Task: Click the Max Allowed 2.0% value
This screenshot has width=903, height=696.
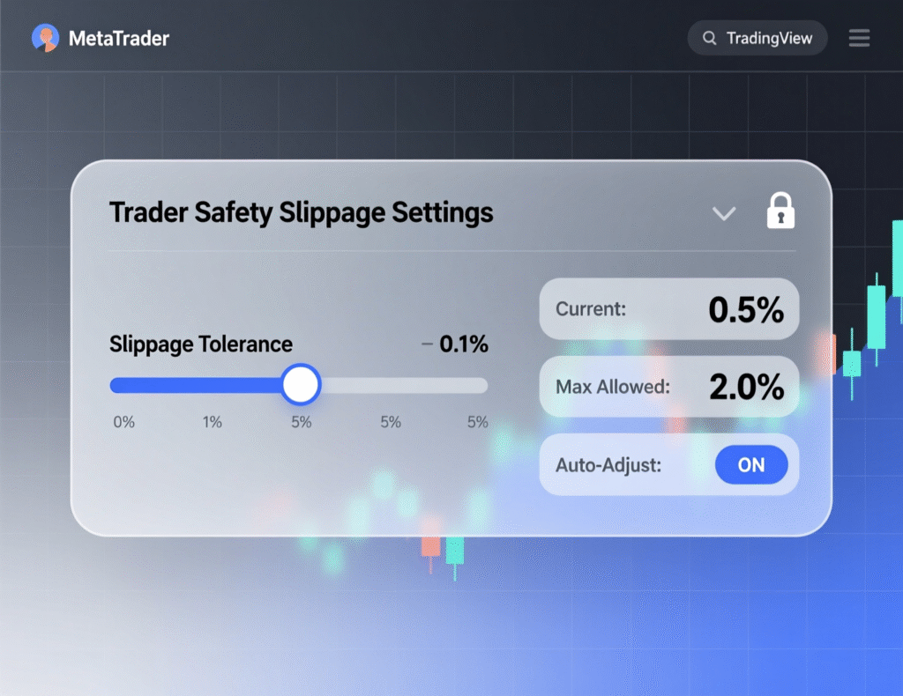Action: (x=669, y=386)
